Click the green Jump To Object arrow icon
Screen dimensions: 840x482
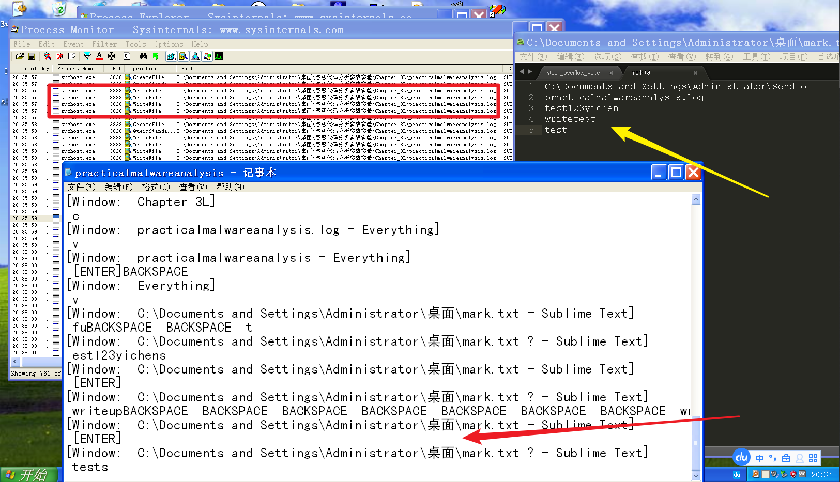(x=156, y=56)
